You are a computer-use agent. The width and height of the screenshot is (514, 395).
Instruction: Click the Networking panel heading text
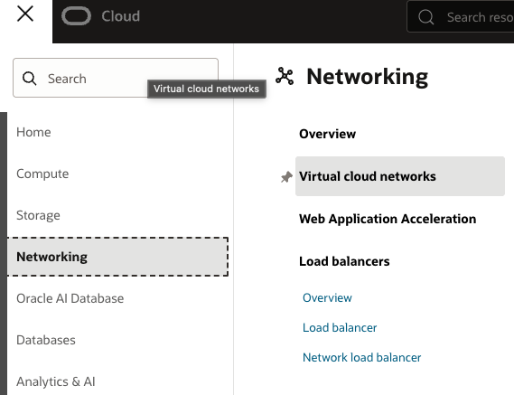coord(367,77)
